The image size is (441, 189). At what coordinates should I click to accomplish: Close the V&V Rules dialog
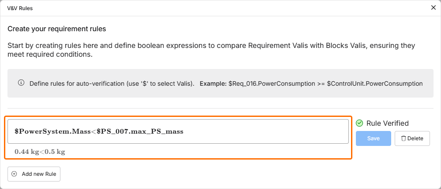pos(433,7)
